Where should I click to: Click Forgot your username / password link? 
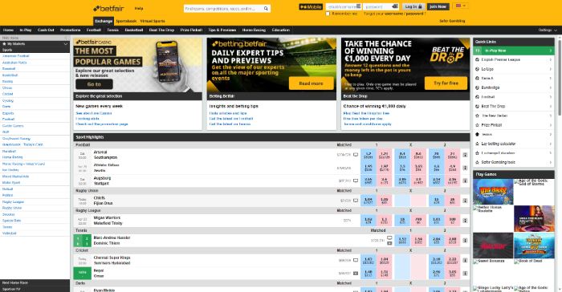[395, 14]
